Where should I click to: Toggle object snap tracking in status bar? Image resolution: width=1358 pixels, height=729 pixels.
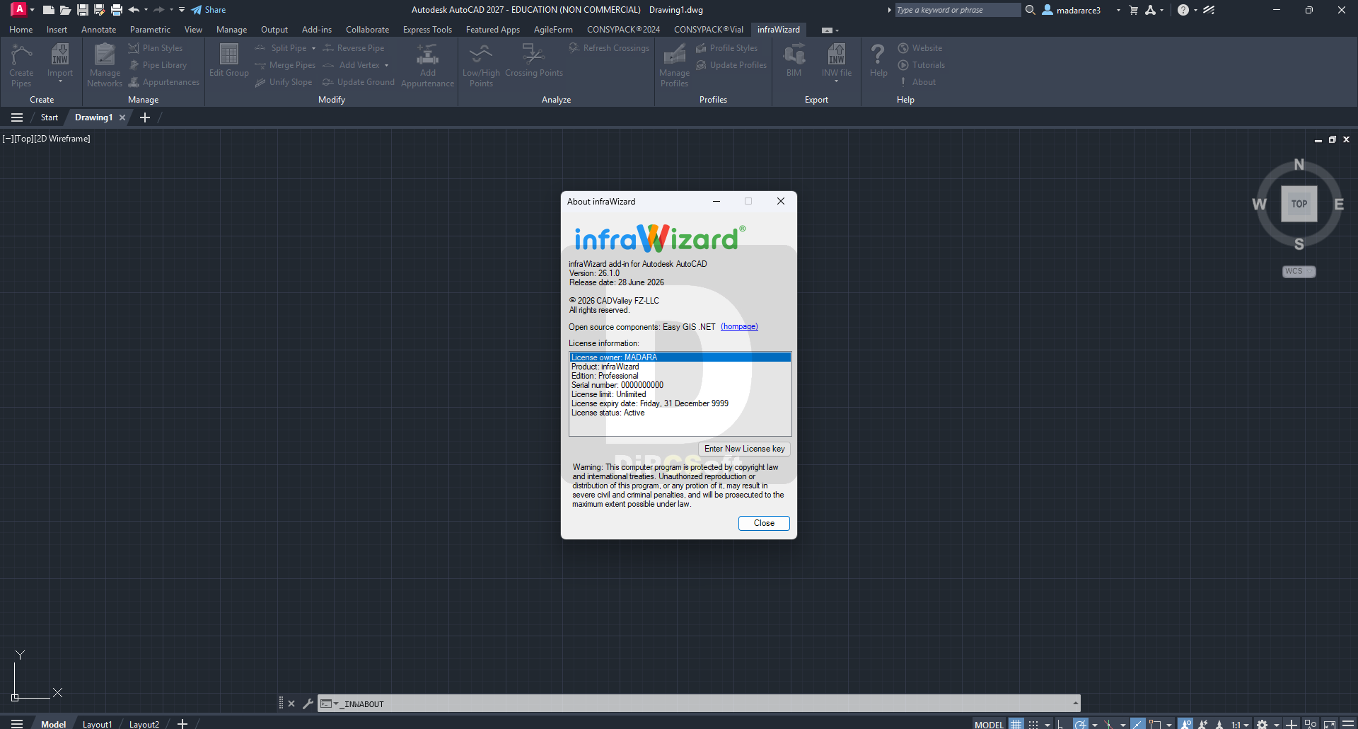1137,724
